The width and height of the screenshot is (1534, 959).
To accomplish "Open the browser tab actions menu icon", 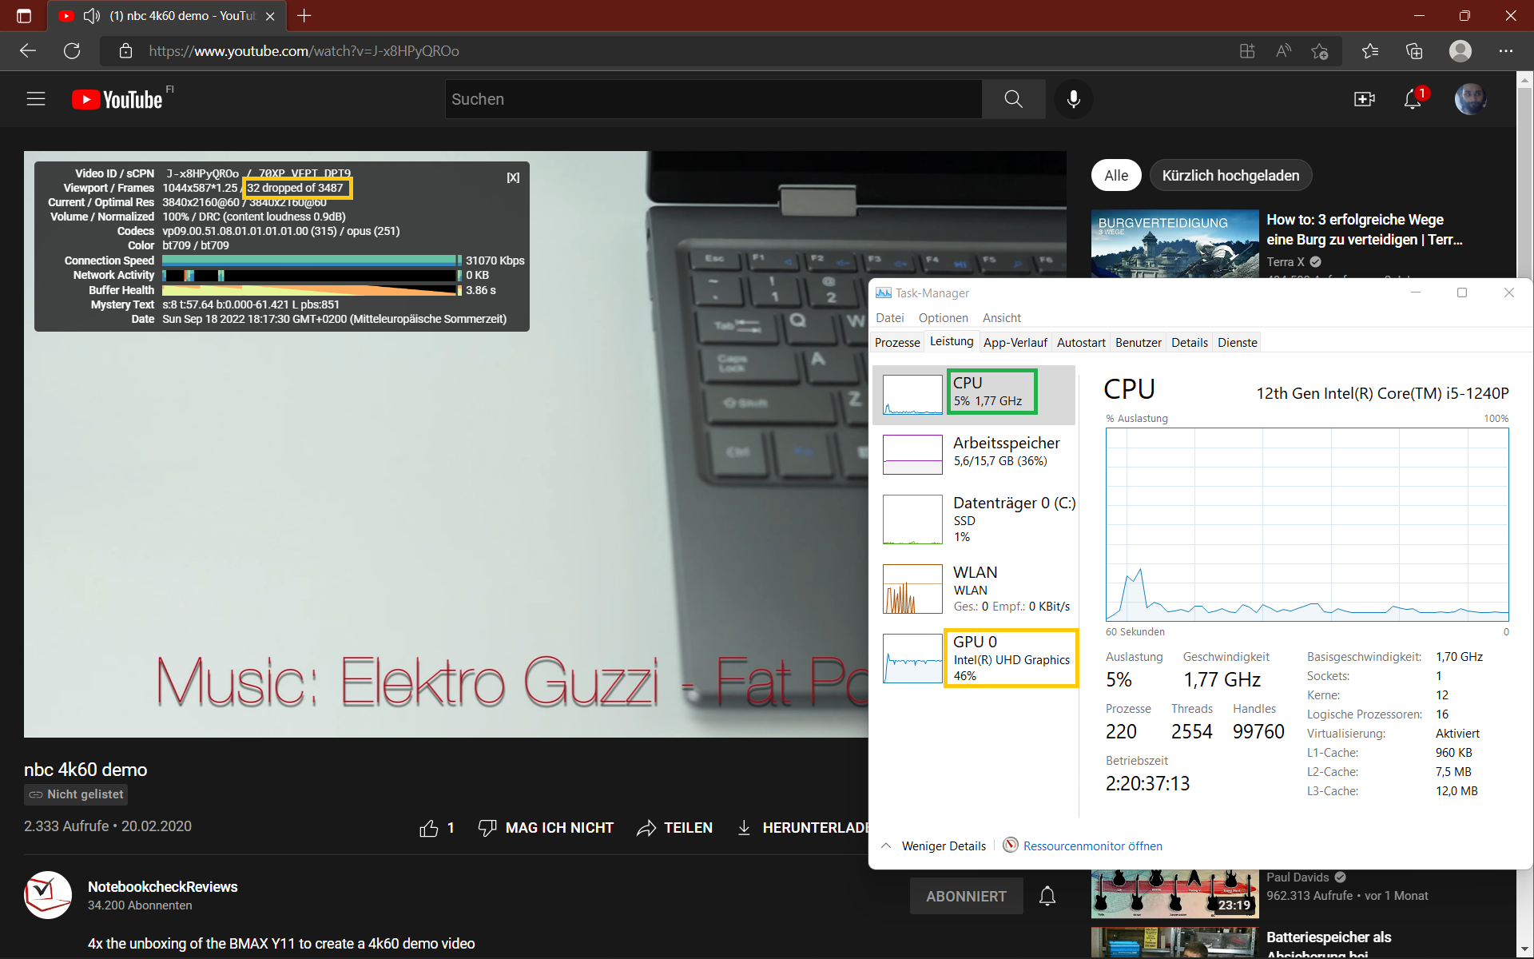I will click(24, 15).
